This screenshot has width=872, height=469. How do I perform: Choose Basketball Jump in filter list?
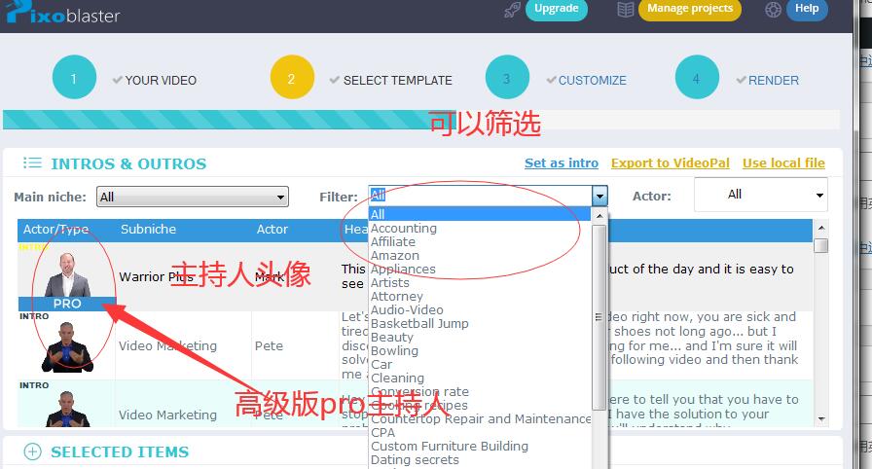418,324
